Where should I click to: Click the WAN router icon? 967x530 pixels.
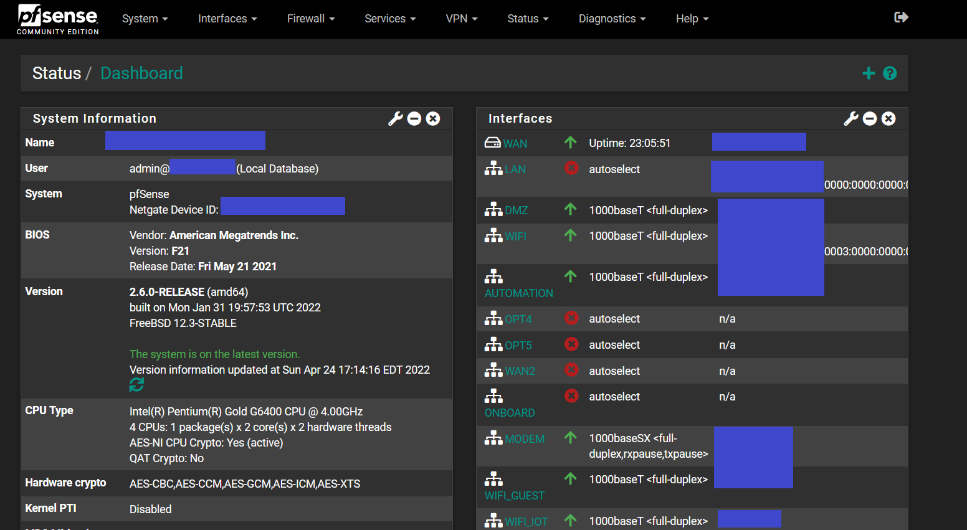coord(493,143)
